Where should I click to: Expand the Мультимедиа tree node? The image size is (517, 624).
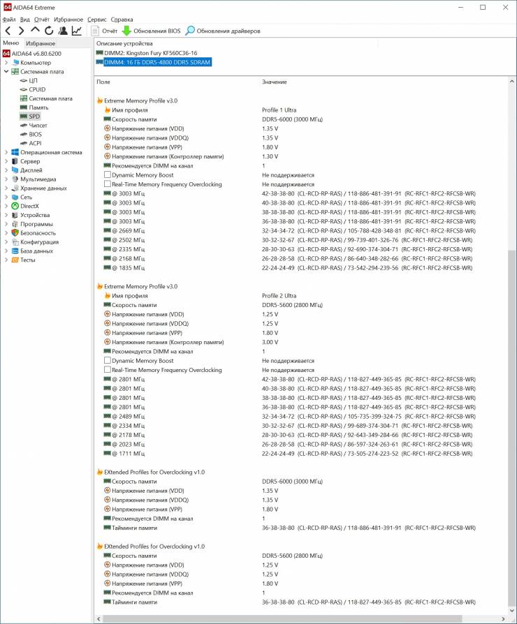pyautogui.click(x=6, y=179)
